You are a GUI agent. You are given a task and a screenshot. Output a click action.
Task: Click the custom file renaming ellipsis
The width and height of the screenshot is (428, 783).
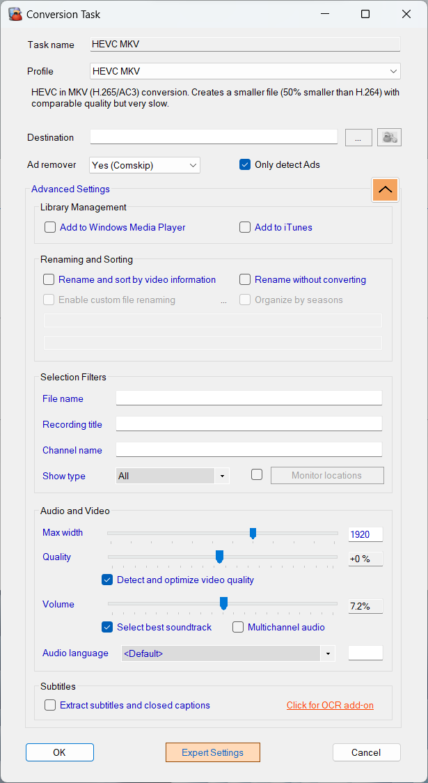pyautogui.click(x=223, y=301)
